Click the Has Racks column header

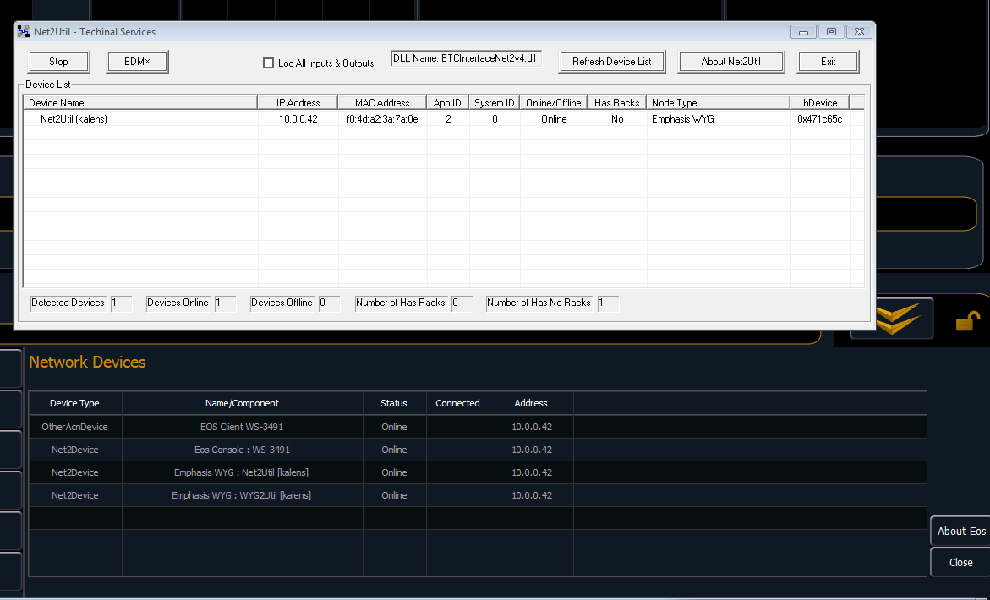617,103
